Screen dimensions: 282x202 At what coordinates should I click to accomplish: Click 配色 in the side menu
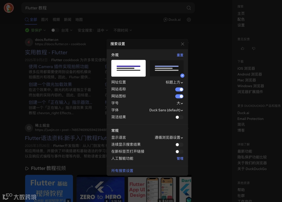241,19
